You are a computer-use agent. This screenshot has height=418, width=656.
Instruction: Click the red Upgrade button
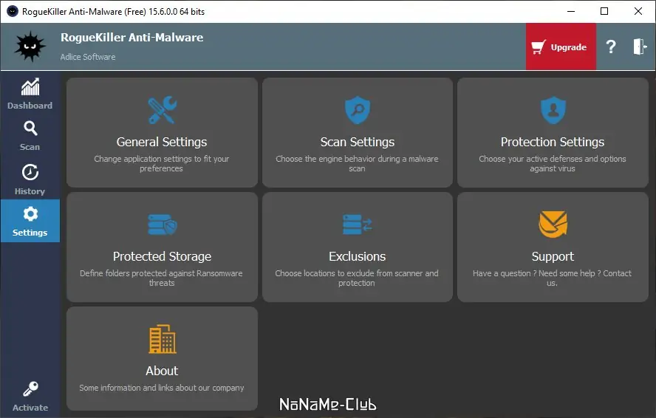click(x=561, y=47)
